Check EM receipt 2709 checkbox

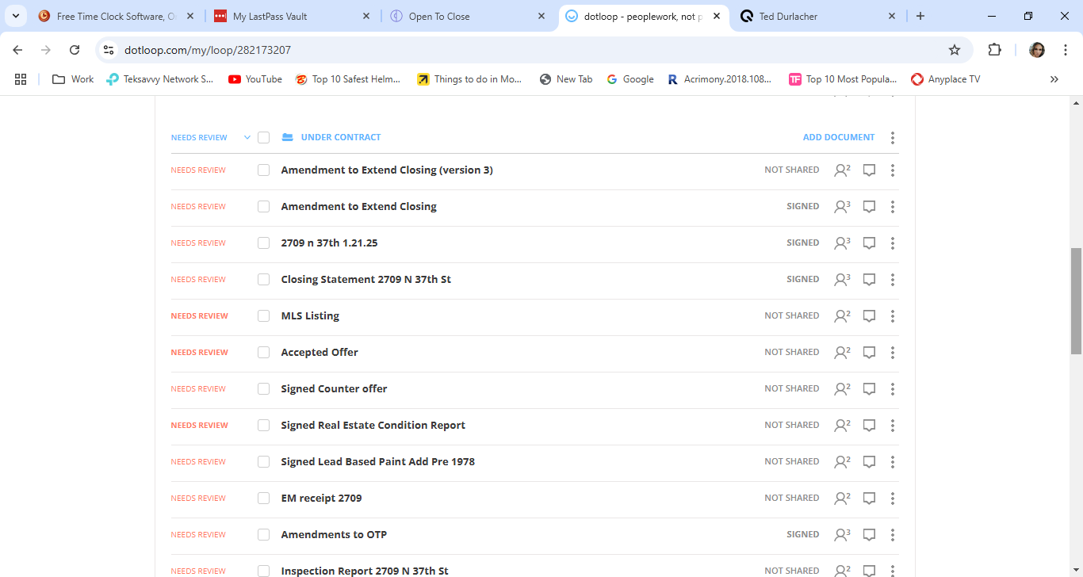264,498
